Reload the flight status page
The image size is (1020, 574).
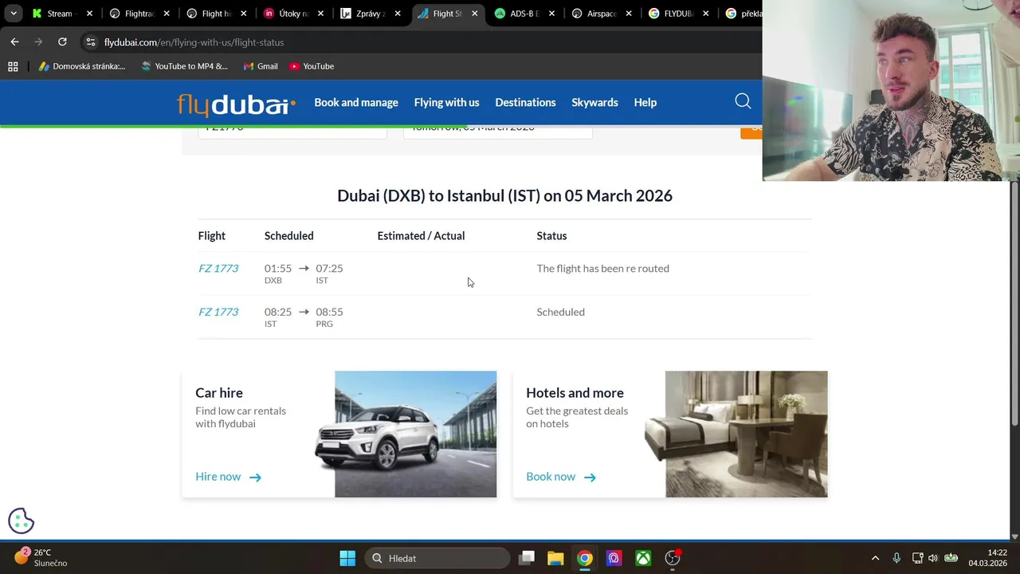pyautogui.click(x=62, y=41)
